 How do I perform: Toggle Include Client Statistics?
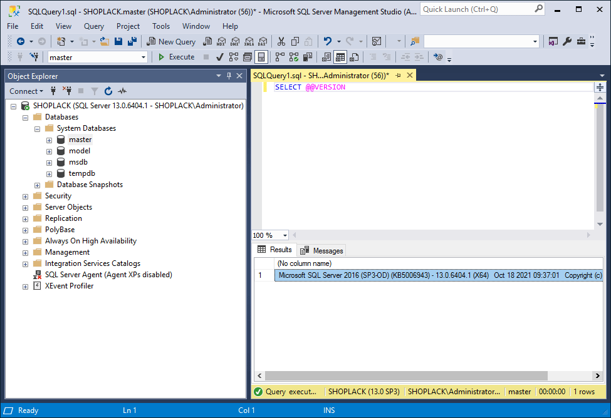[x=308, y=57]
